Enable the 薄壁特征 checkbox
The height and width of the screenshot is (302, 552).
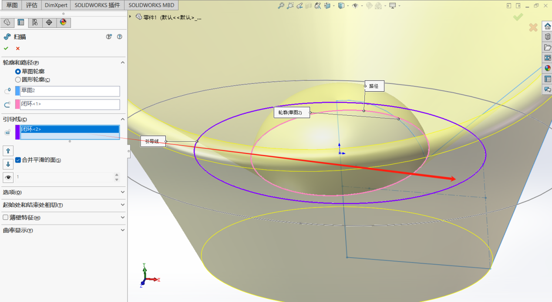[x=5, y=217]
